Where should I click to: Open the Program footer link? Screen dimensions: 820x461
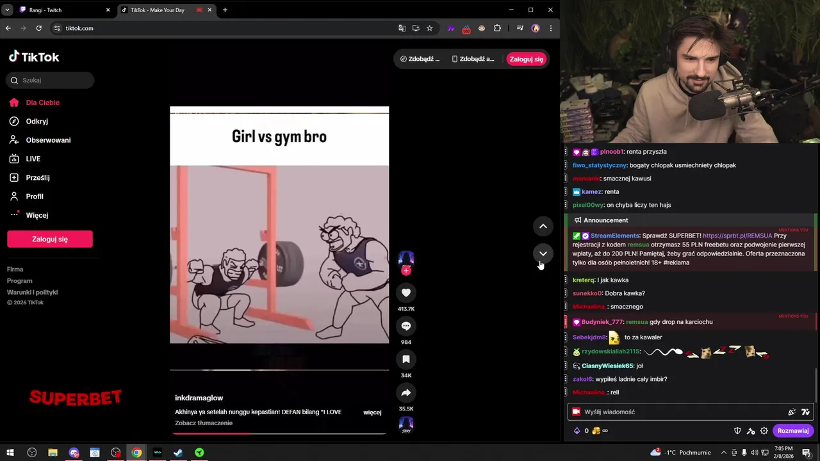pos(19,281)
